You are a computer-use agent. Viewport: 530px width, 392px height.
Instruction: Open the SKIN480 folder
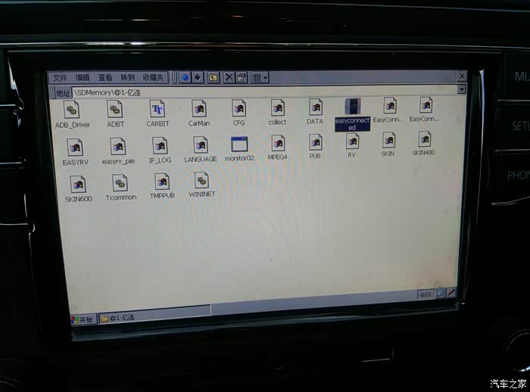tap(423, 143)
